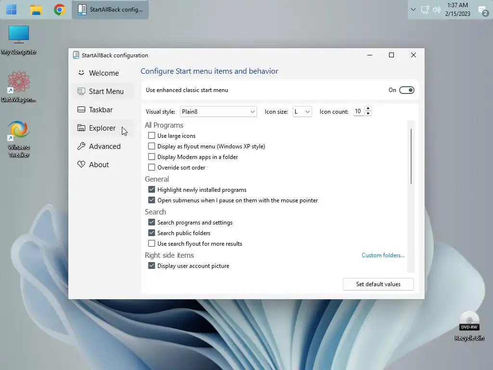Screen dimensions: 493x370
Task: Click the settings list vertical scrollbar
Action: point(411,157)
